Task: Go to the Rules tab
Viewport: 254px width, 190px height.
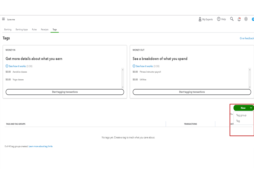Action: (34, 29)
